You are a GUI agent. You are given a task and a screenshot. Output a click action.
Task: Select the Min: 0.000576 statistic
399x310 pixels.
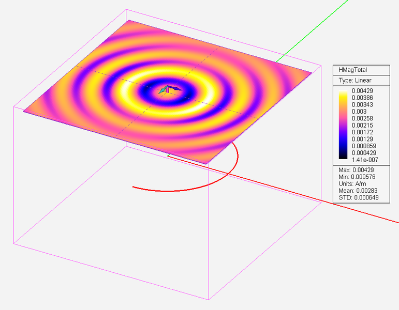(357, 177)
